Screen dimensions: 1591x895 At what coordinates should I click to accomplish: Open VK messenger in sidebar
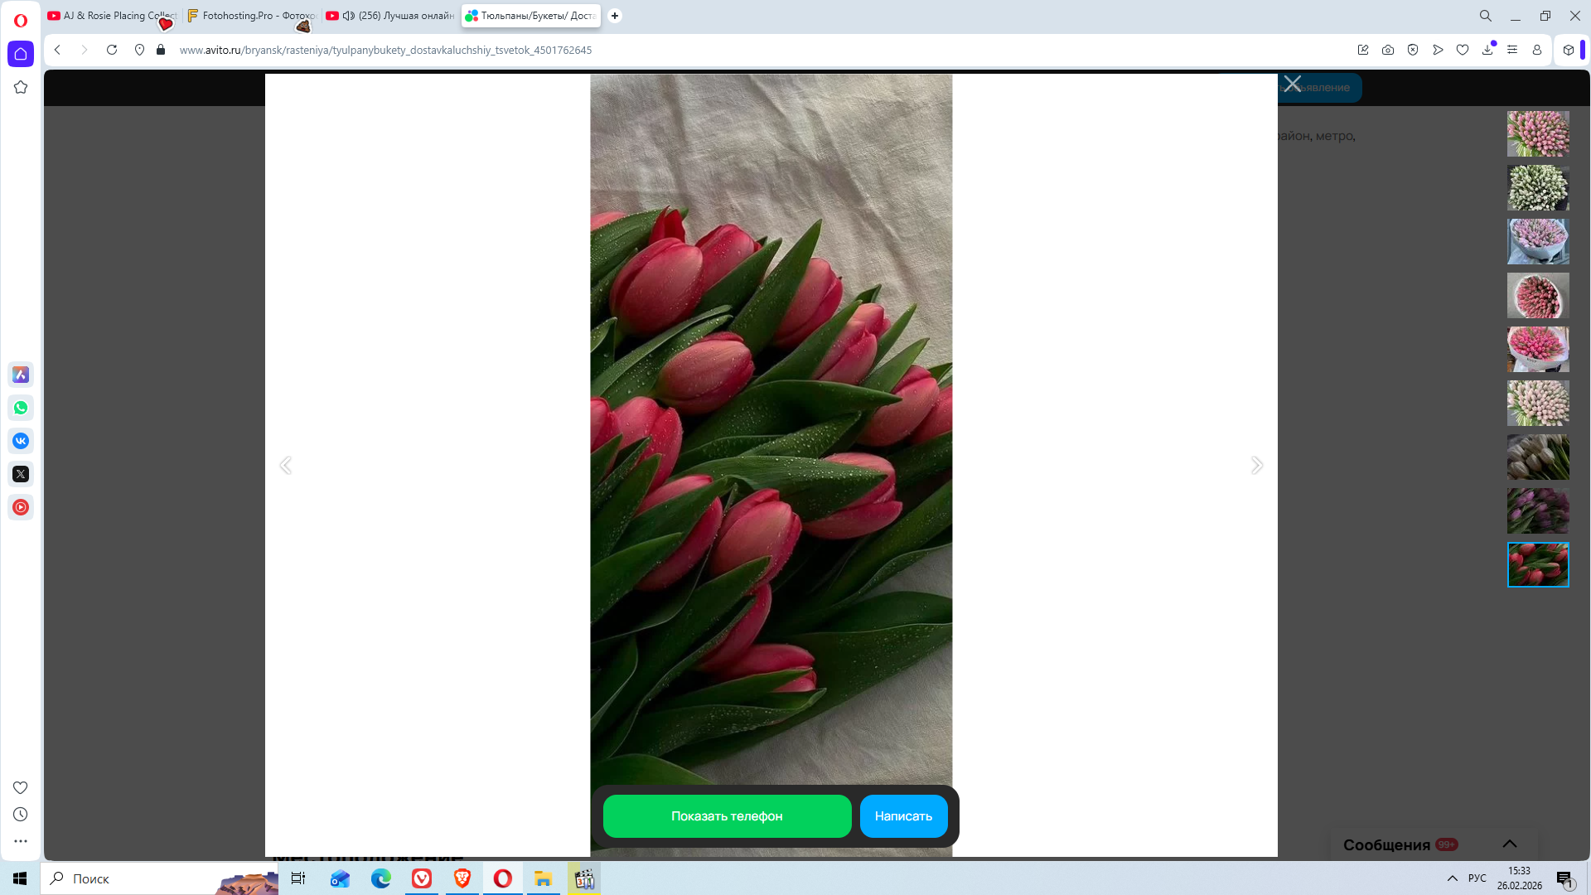21,441
